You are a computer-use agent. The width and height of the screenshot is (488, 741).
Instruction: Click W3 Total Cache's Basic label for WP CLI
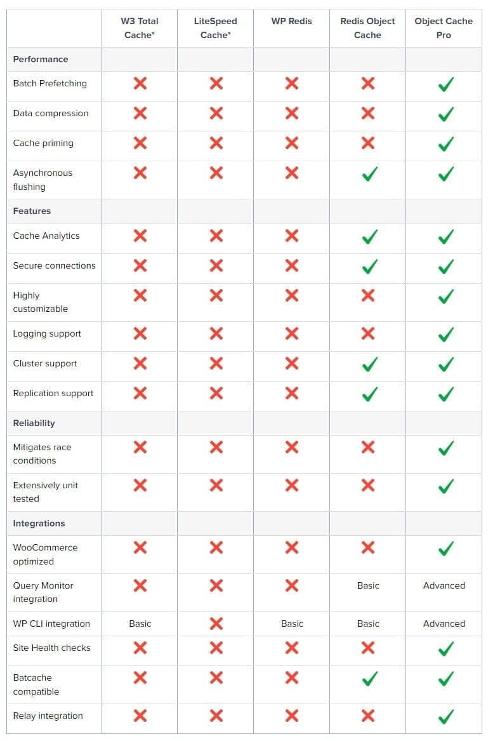tap(140, 624)
